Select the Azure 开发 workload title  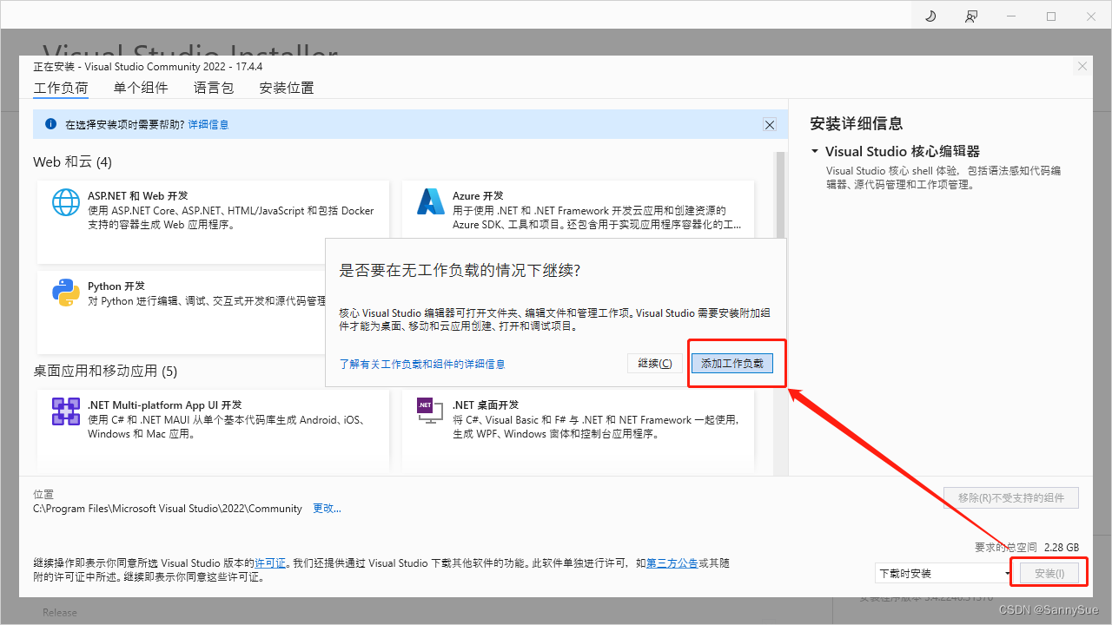[478, 196]
